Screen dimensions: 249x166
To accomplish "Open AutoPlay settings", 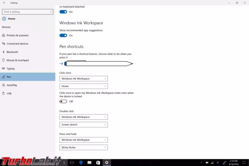I will coord(28,85).
